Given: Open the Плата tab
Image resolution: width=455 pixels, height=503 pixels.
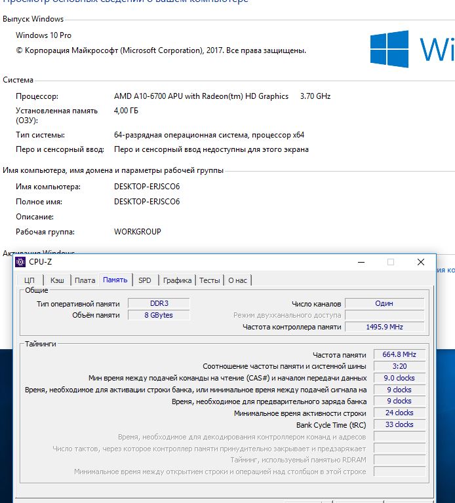Looking at the screenshot, I should pos(85,280).
